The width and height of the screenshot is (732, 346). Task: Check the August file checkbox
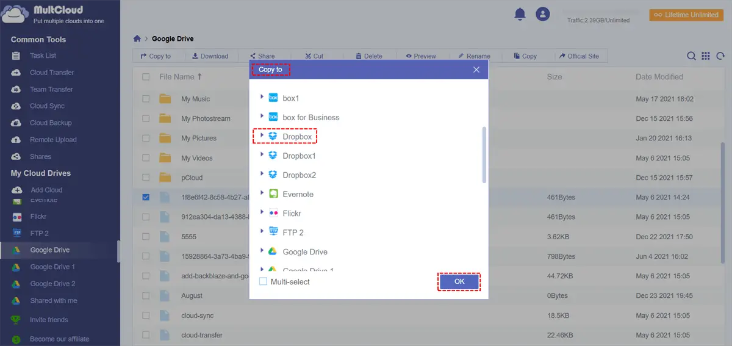[146, 295]
